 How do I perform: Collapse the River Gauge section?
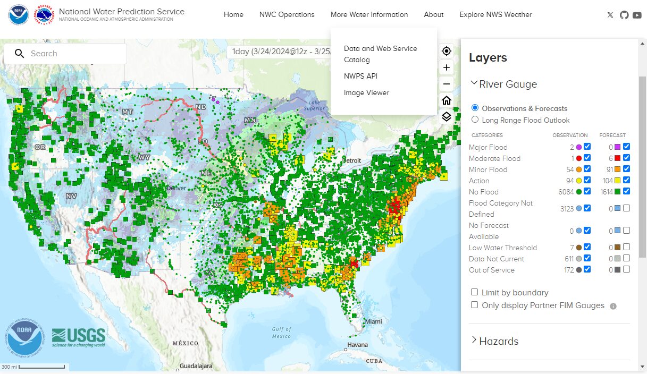[474, 83]
